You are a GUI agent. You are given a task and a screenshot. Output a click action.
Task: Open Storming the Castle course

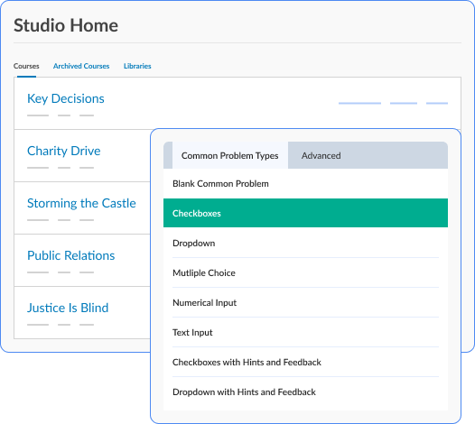pos(81,203)
